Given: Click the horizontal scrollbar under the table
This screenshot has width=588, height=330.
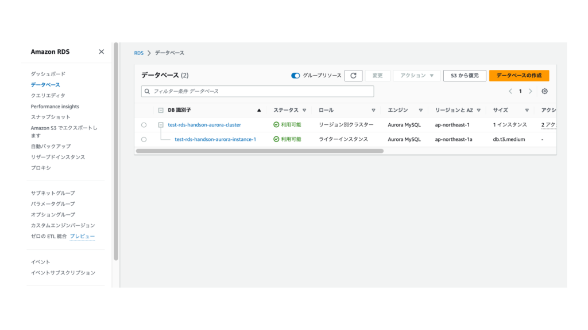Looking at the screenshot, I should coord(260,151).
